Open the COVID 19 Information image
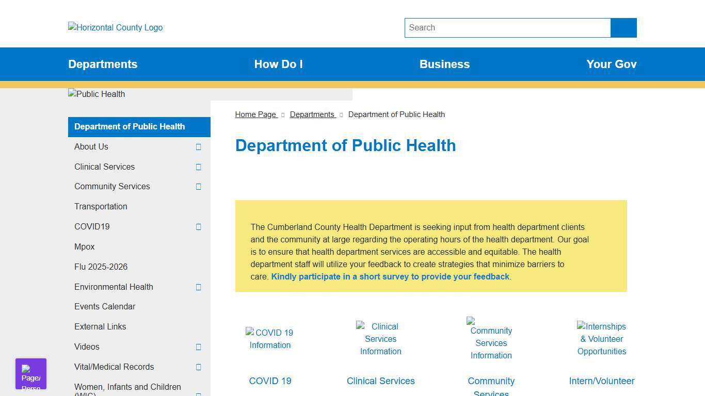 pos(270,339)
